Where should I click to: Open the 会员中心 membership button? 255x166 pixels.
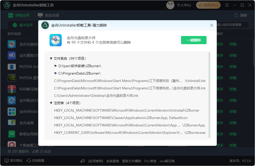208,5
